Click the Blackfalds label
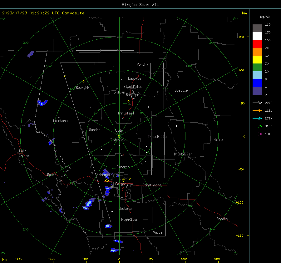 (x=133, y=87)
